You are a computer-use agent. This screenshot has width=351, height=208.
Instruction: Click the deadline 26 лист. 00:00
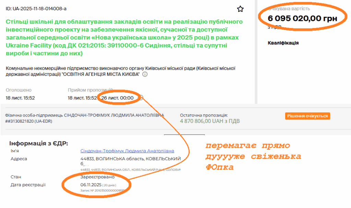(x=117, y=98)
